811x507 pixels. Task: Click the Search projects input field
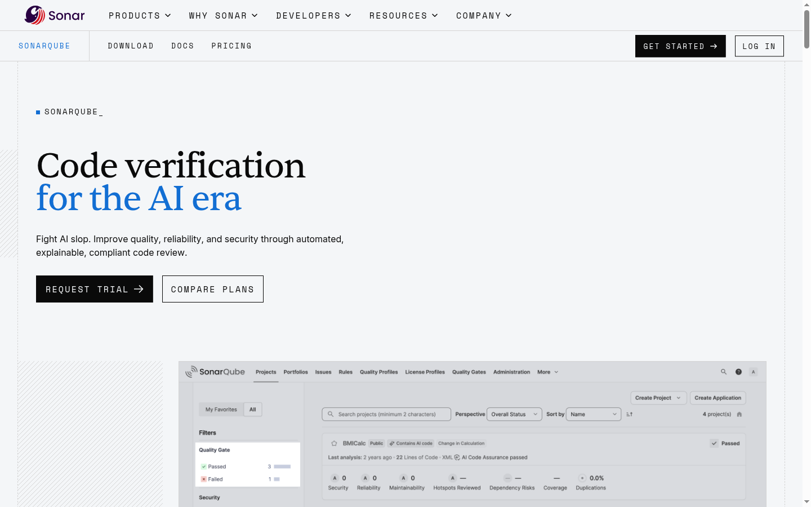(386, 414)
